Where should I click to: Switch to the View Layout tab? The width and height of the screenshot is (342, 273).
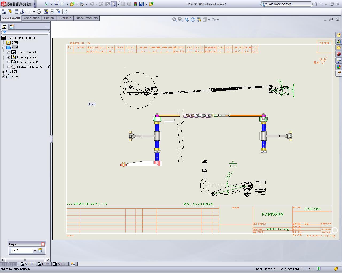[x=11, y=18]
